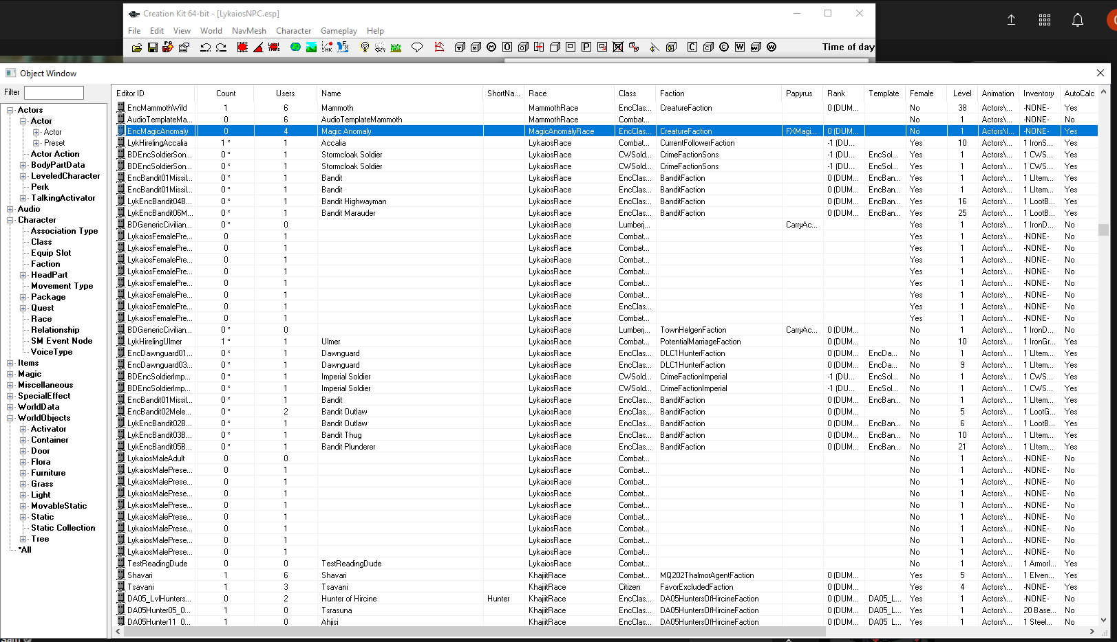Viewport: 1117px width, 642px height.
Task: Toggle the Local Trans toolbar icon
Action: coord(274,47)
